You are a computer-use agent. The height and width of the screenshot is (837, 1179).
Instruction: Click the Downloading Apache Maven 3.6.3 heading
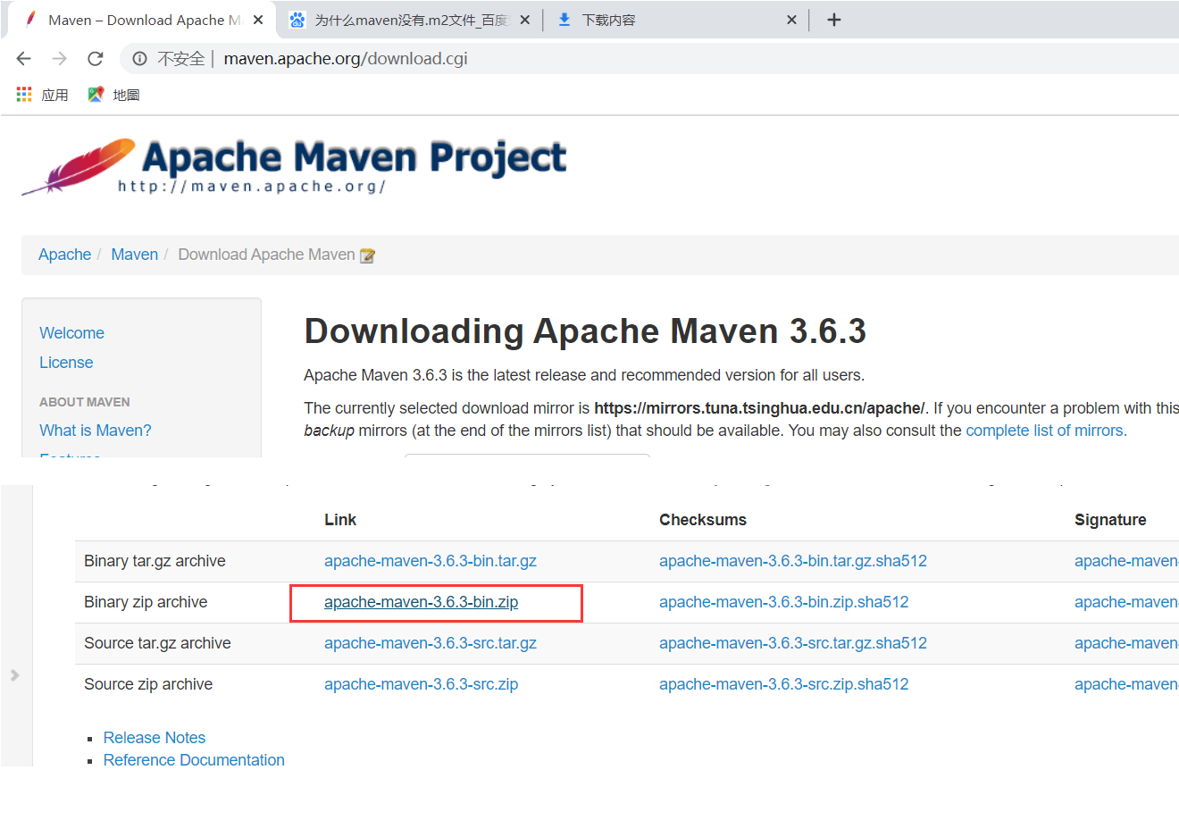tap(585, 331)
